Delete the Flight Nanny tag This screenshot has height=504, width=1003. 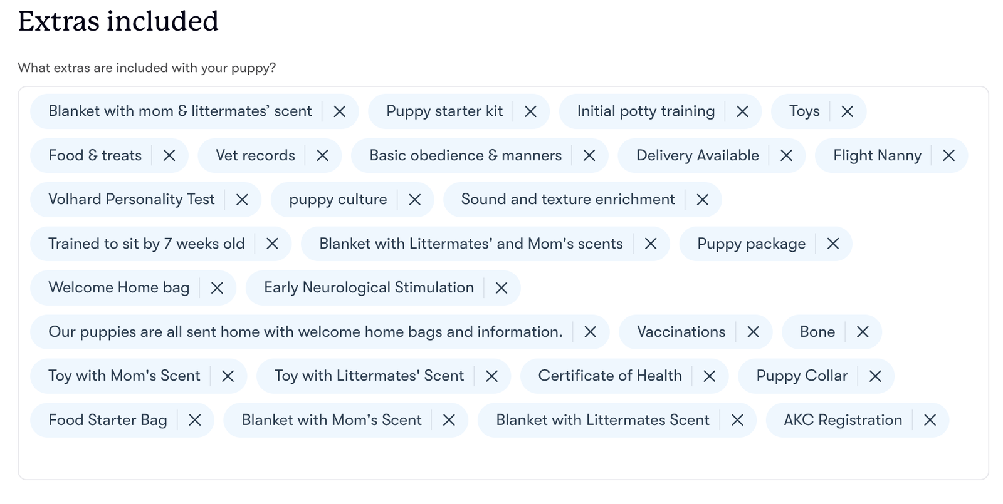[948, 155]
